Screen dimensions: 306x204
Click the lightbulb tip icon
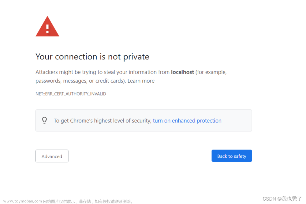44,120
